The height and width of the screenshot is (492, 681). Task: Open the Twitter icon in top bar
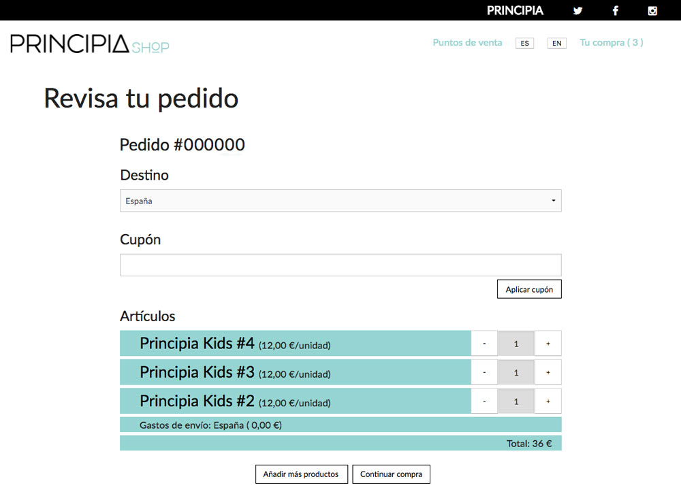[577, 11]
